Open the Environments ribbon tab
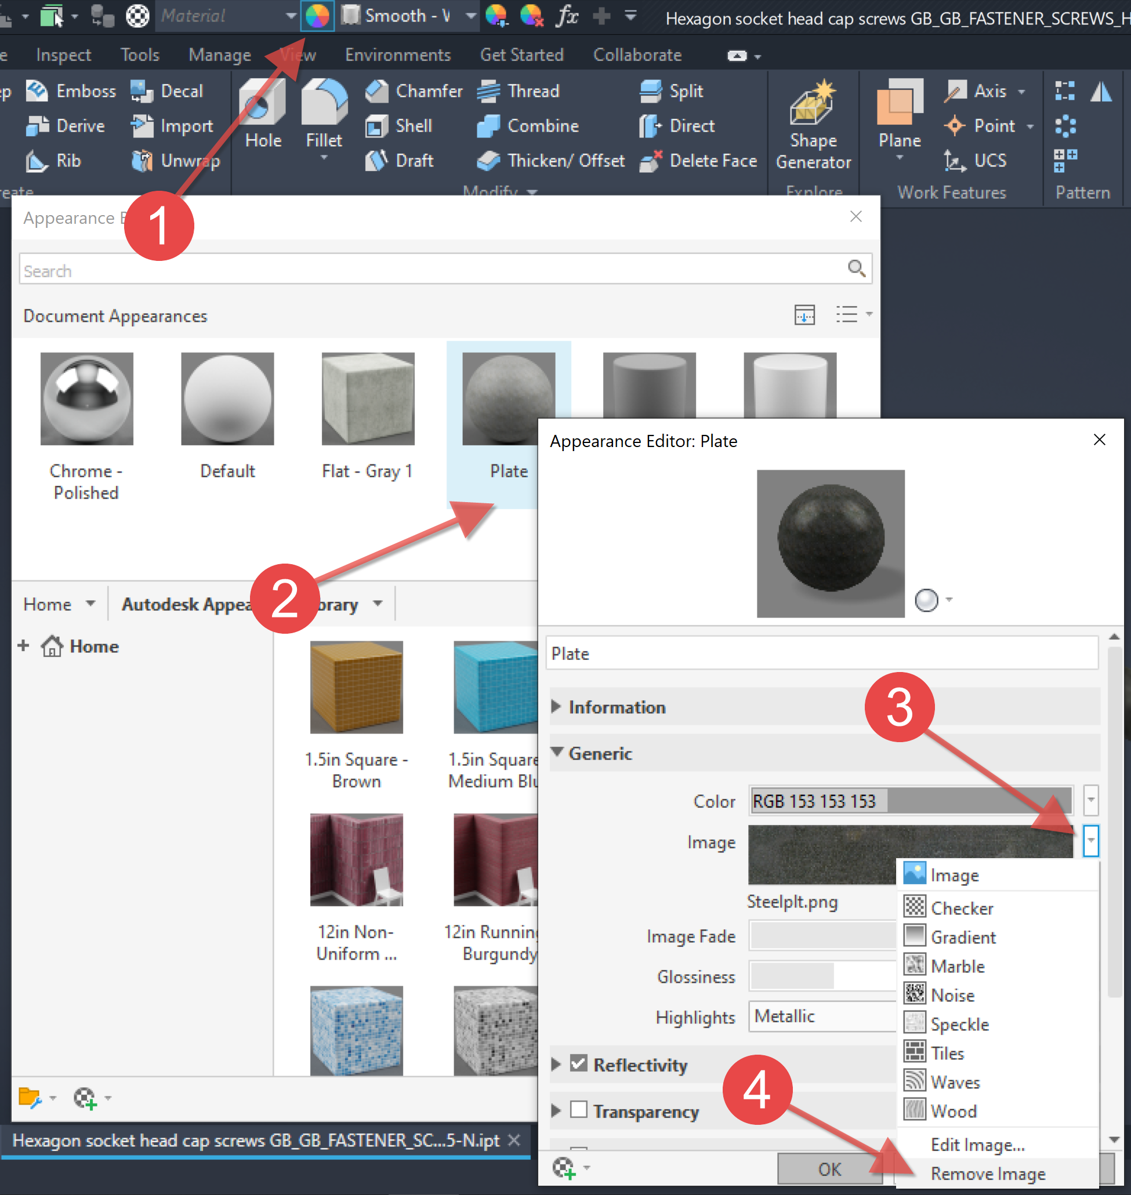This screenshot has width=1131, height=1195. click(397, 55)
